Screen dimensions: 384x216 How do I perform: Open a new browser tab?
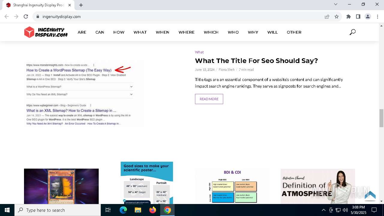(81, 5)
